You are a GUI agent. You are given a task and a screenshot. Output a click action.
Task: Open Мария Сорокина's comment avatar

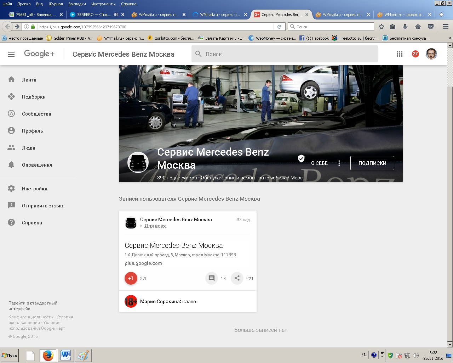click(x=131, y=301)
